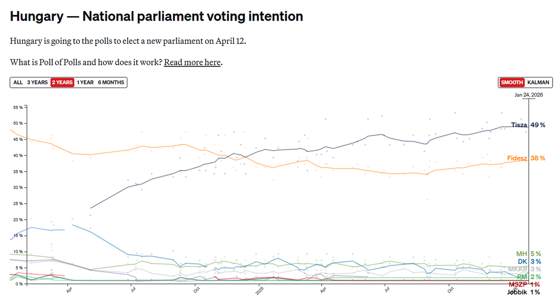Switch chart range to 3 YEARS

click(x=37, y=82)
